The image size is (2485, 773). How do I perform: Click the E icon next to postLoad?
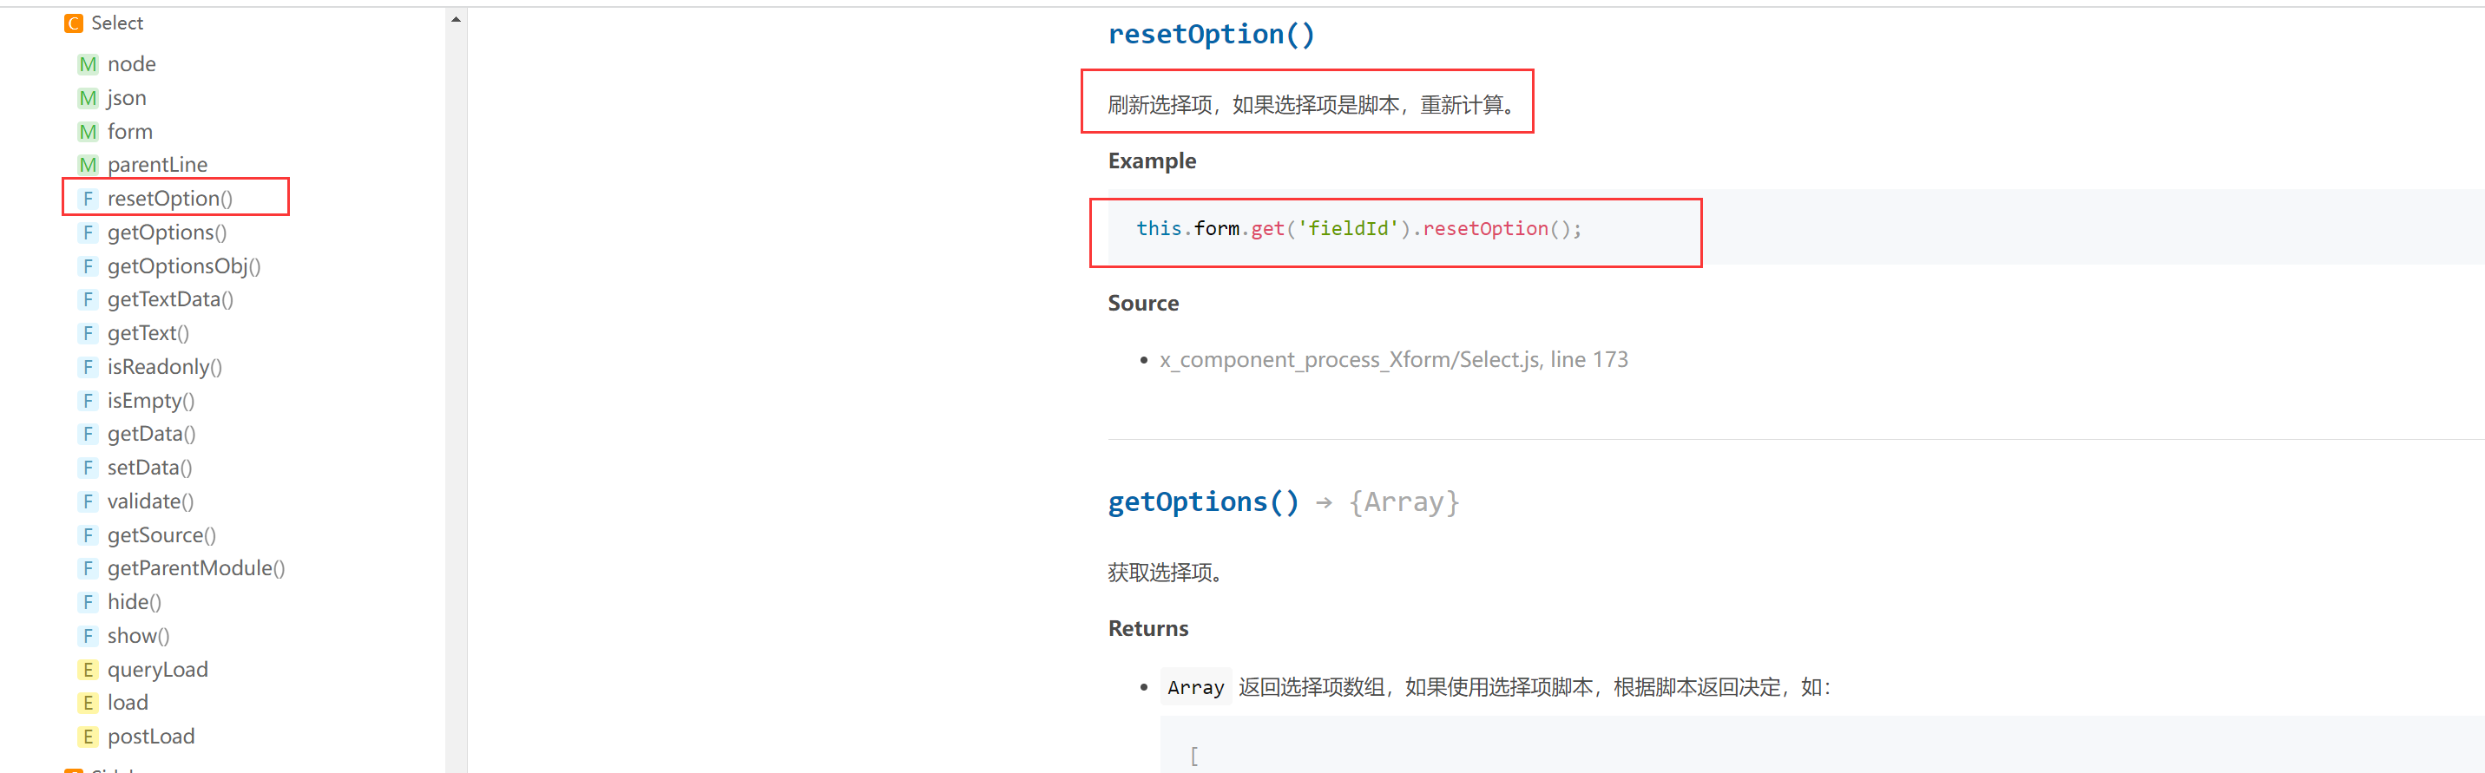click(x=88, y=737)
